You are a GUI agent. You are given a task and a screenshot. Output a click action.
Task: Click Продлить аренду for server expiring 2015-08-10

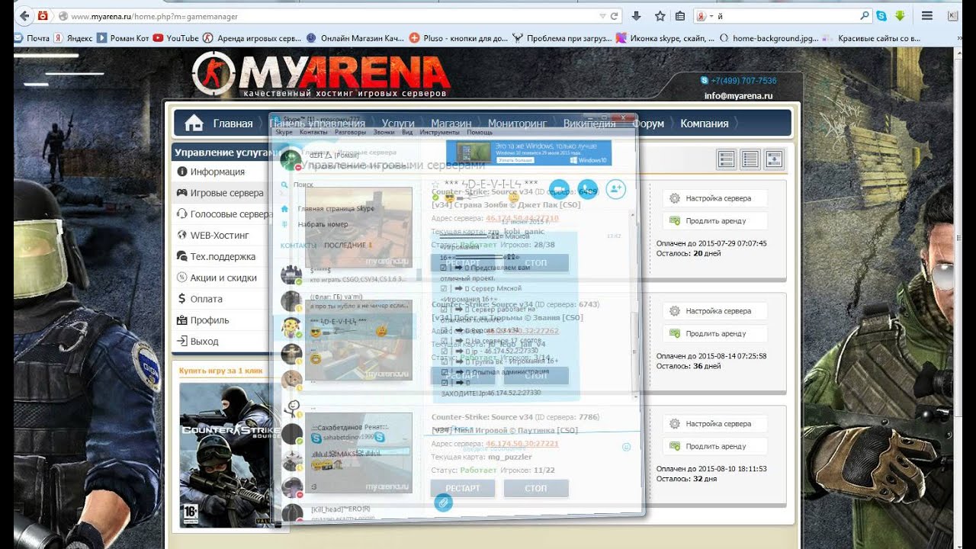(x=714, y=446)
